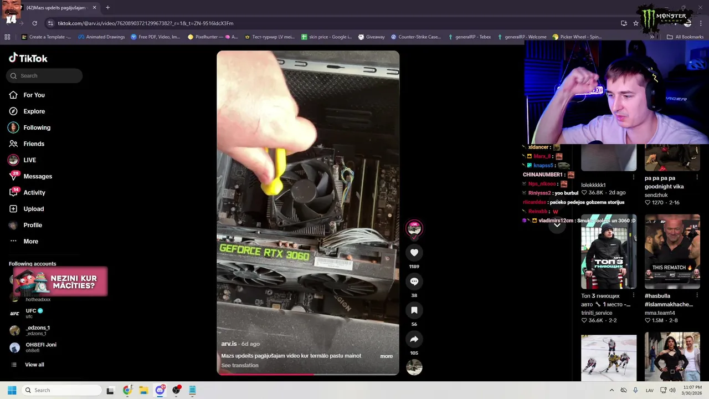Open options for 'pa pa pa pa' video
The image size is (709, 399).
pos(697,177)
